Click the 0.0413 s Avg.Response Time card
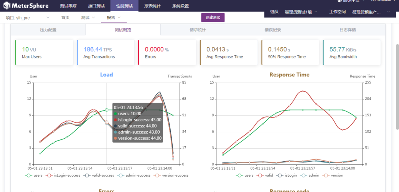This screenshot has height=192, width=399. tap(229, 53)
